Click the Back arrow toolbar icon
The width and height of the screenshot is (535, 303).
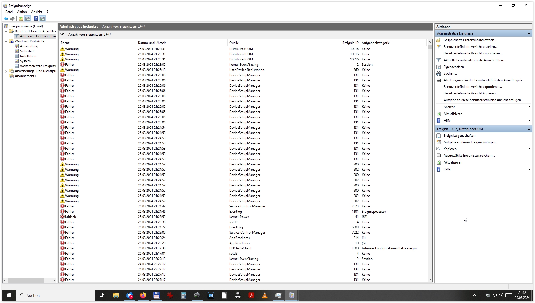(x=6, y=19)
